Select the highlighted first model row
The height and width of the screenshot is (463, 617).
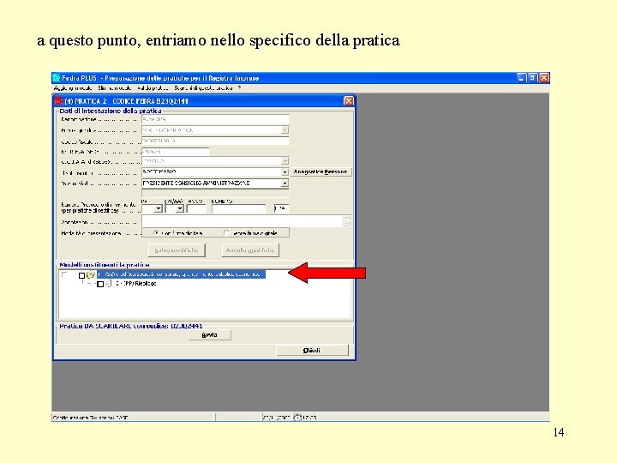point(181,274)
